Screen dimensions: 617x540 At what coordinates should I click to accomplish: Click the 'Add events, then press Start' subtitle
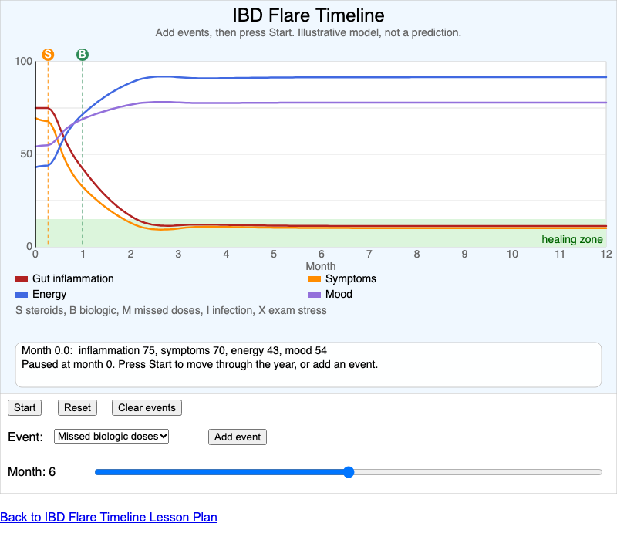[x=308, y=32]
